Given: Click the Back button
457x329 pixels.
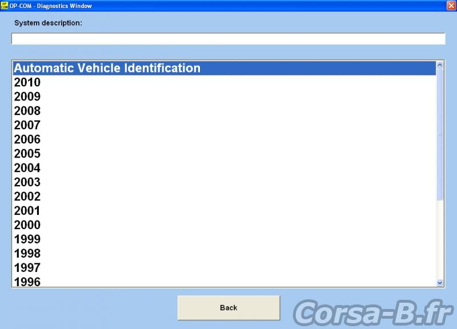Looking at the screenshot, I should [x=229, y=308].
